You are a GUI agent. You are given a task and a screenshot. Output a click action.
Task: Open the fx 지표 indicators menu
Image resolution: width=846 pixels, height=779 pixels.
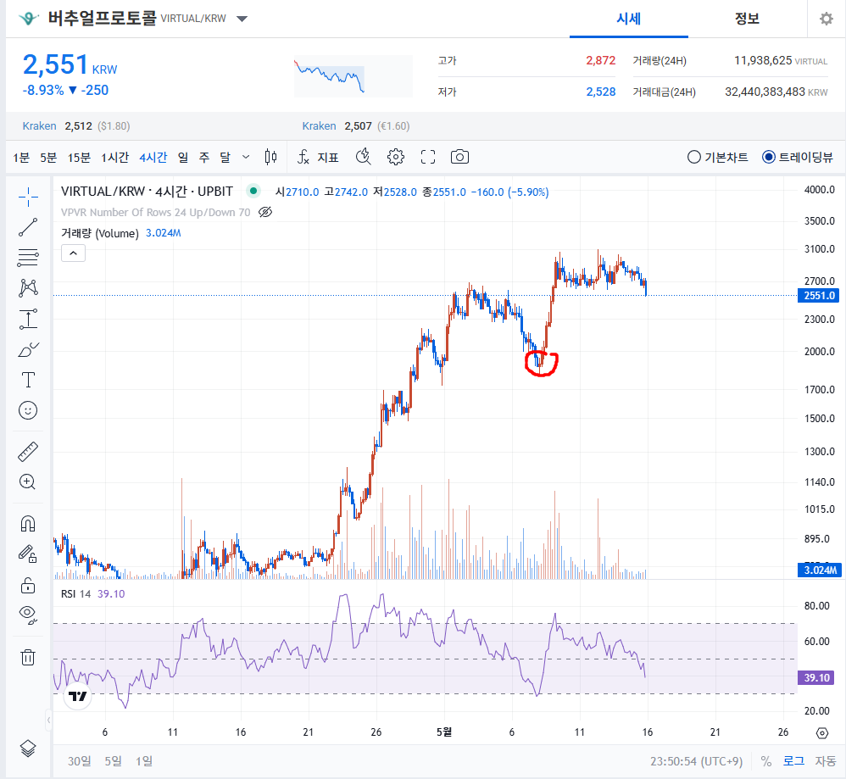pos(319,157)
